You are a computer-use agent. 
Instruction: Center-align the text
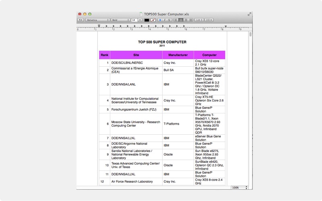coord(181,20)
